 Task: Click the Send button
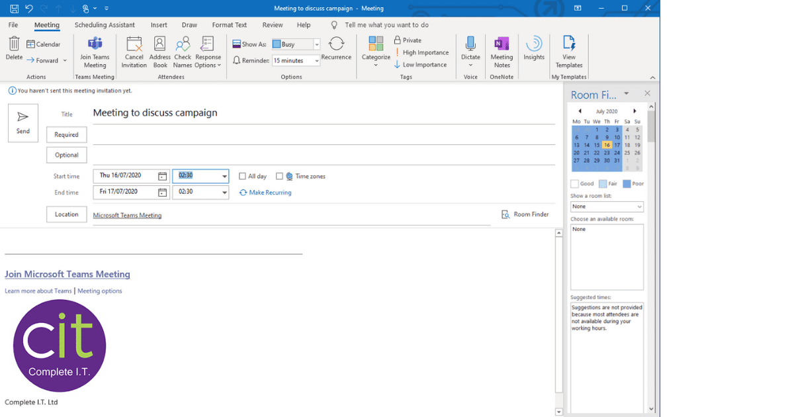(x=22, y=122)
